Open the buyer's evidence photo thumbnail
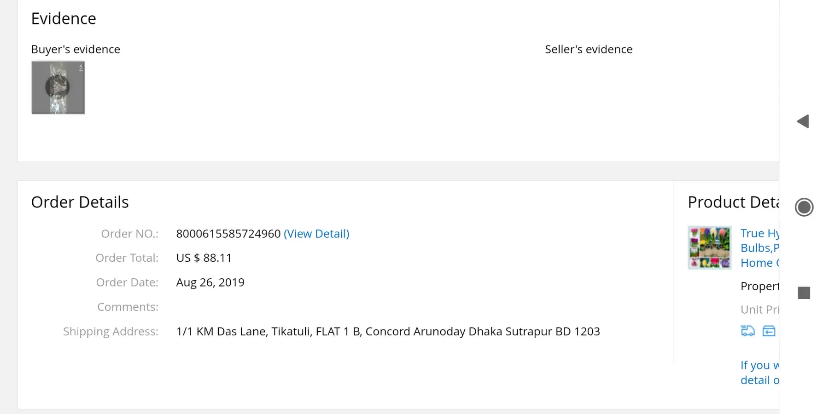This screenshot has height=414, width=829. click(58, 87)
